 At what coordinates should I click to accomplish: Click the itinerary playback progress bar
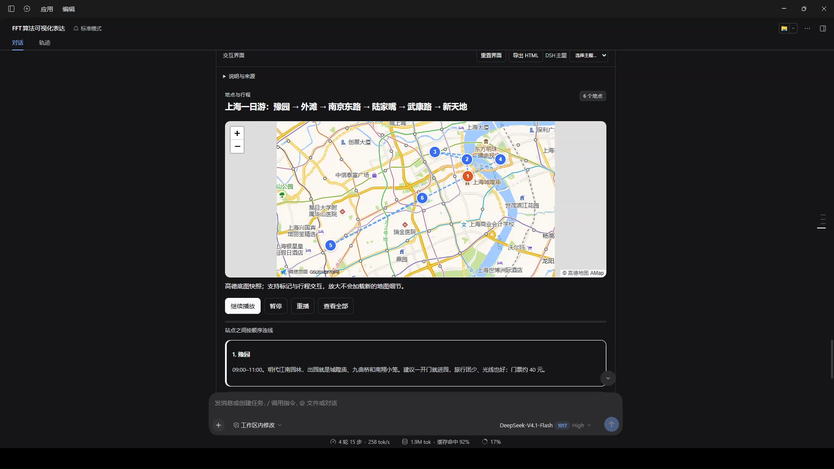point(416,322)
